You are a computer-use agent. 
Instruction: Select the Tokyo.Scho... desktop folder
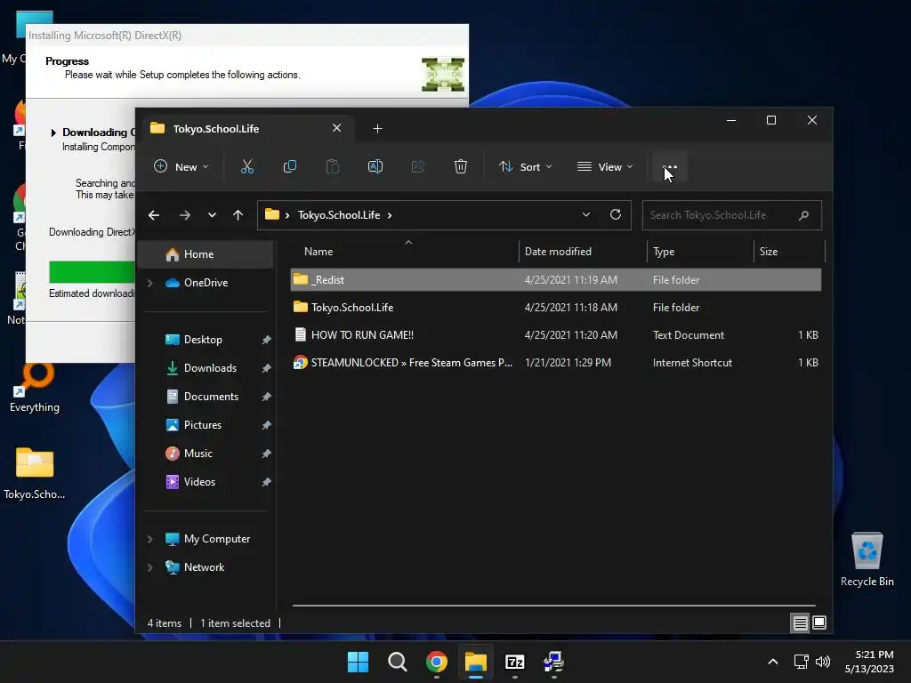point(35,473)
